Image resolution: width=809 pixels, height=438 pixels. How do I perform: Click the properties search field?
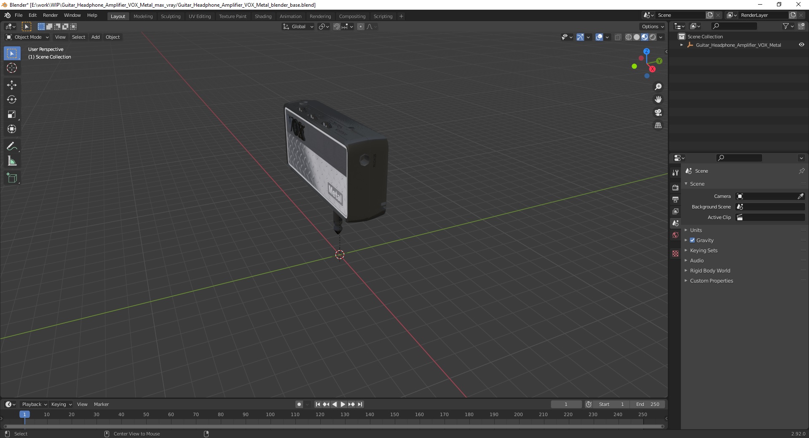point(739,158)
